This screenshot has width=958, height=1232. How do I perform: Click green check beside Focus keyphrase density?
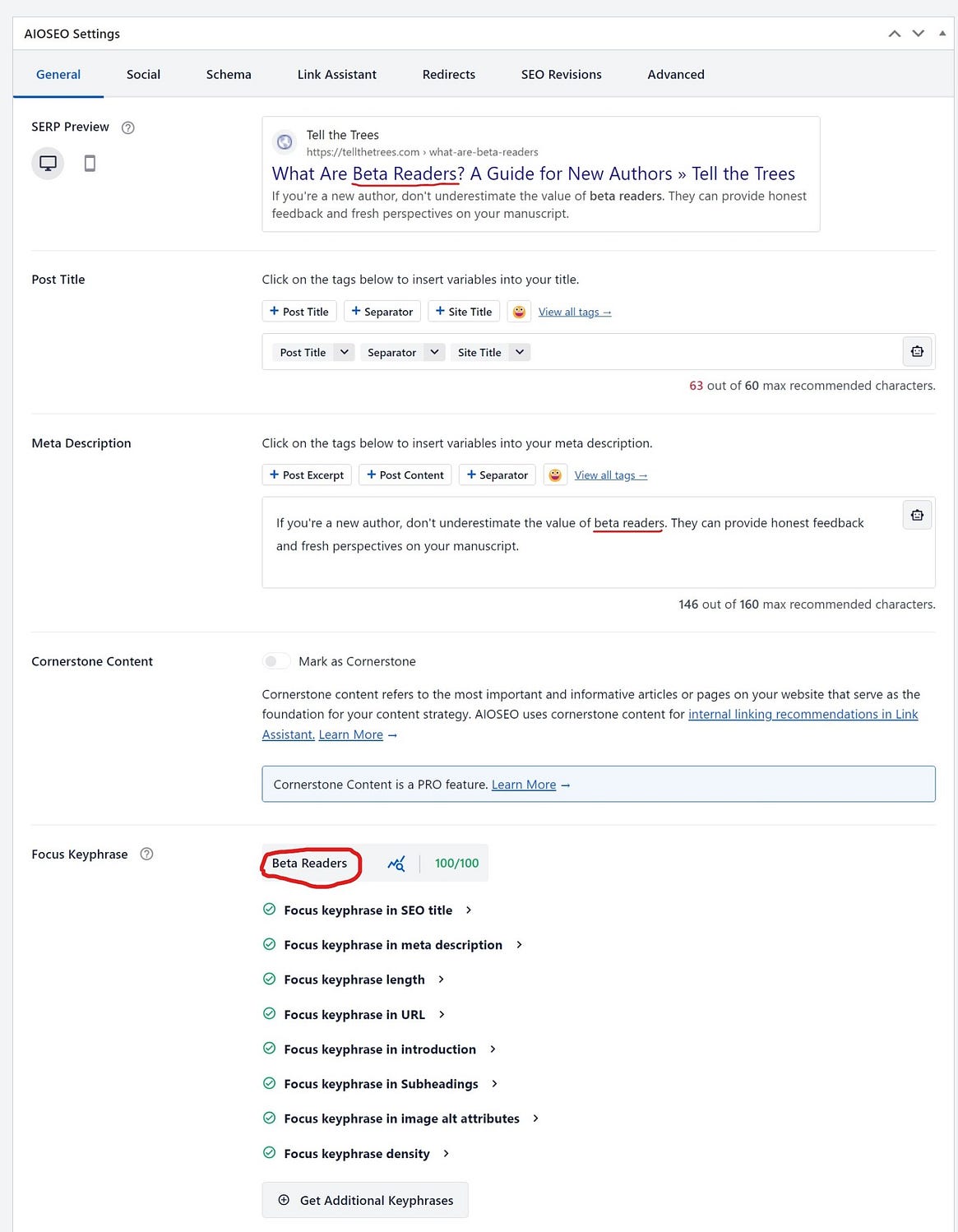(269, 1152)
